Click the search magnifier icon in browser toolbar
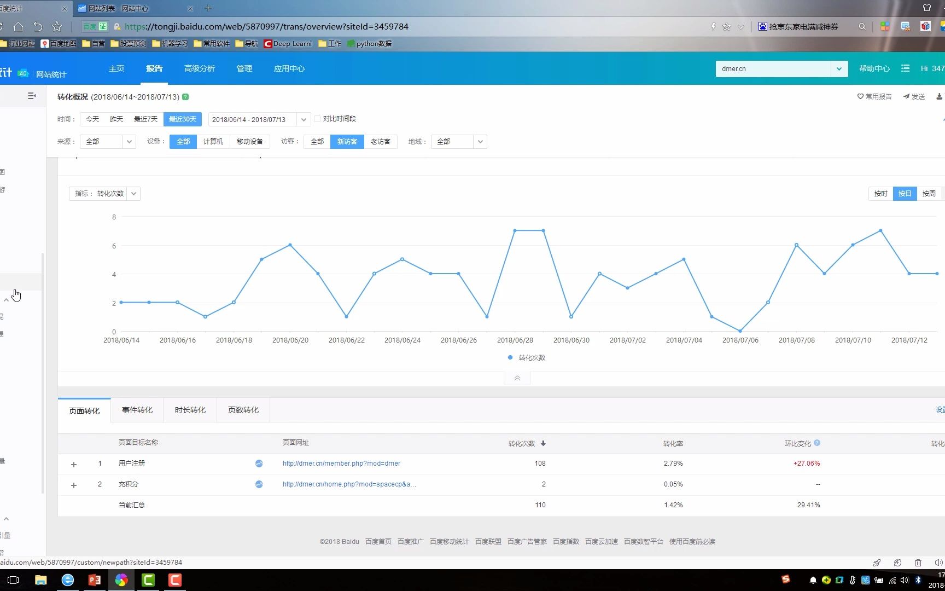 pos(862,26)
